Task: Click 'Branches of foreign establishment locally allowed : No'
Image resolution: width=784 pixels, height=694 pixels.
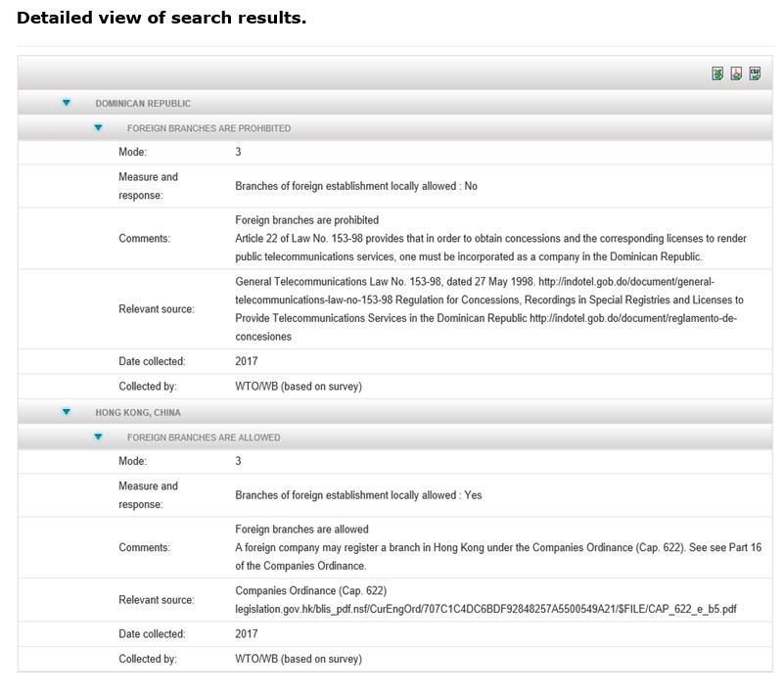Action: click(x=356, y=186)
